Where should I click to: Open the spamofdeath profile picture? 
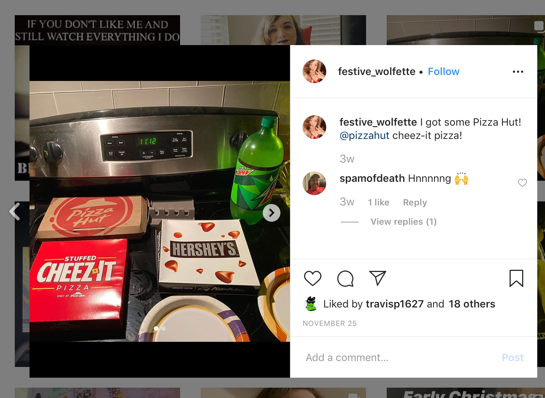coord(314,183)
